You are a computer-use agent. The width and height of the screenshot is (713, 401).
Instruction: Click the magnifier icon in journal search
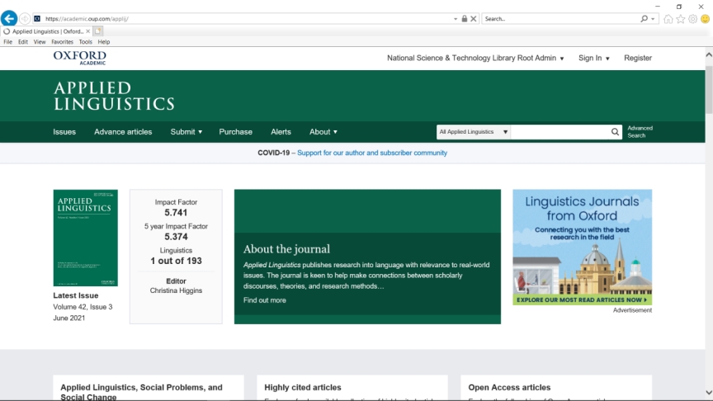pos(615,132)
